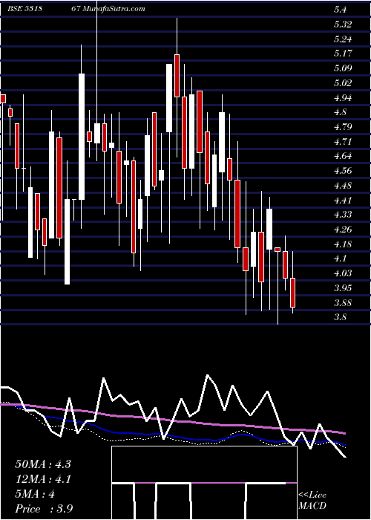This screenshot has height=520, width=371.
Task: Click the 12MA : 4.1 value
Action: tap(43, 479)
